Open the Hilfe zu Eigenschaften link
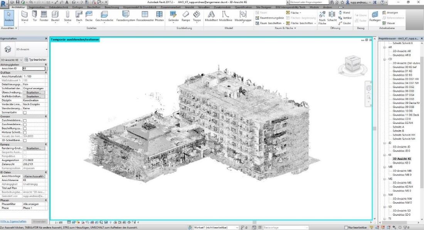424x230 pixels. [14, 221]
